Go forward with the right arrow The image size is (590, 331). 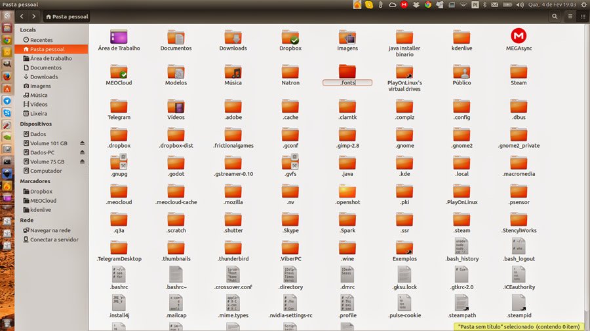pyautogui.click(x=33, y=16)
